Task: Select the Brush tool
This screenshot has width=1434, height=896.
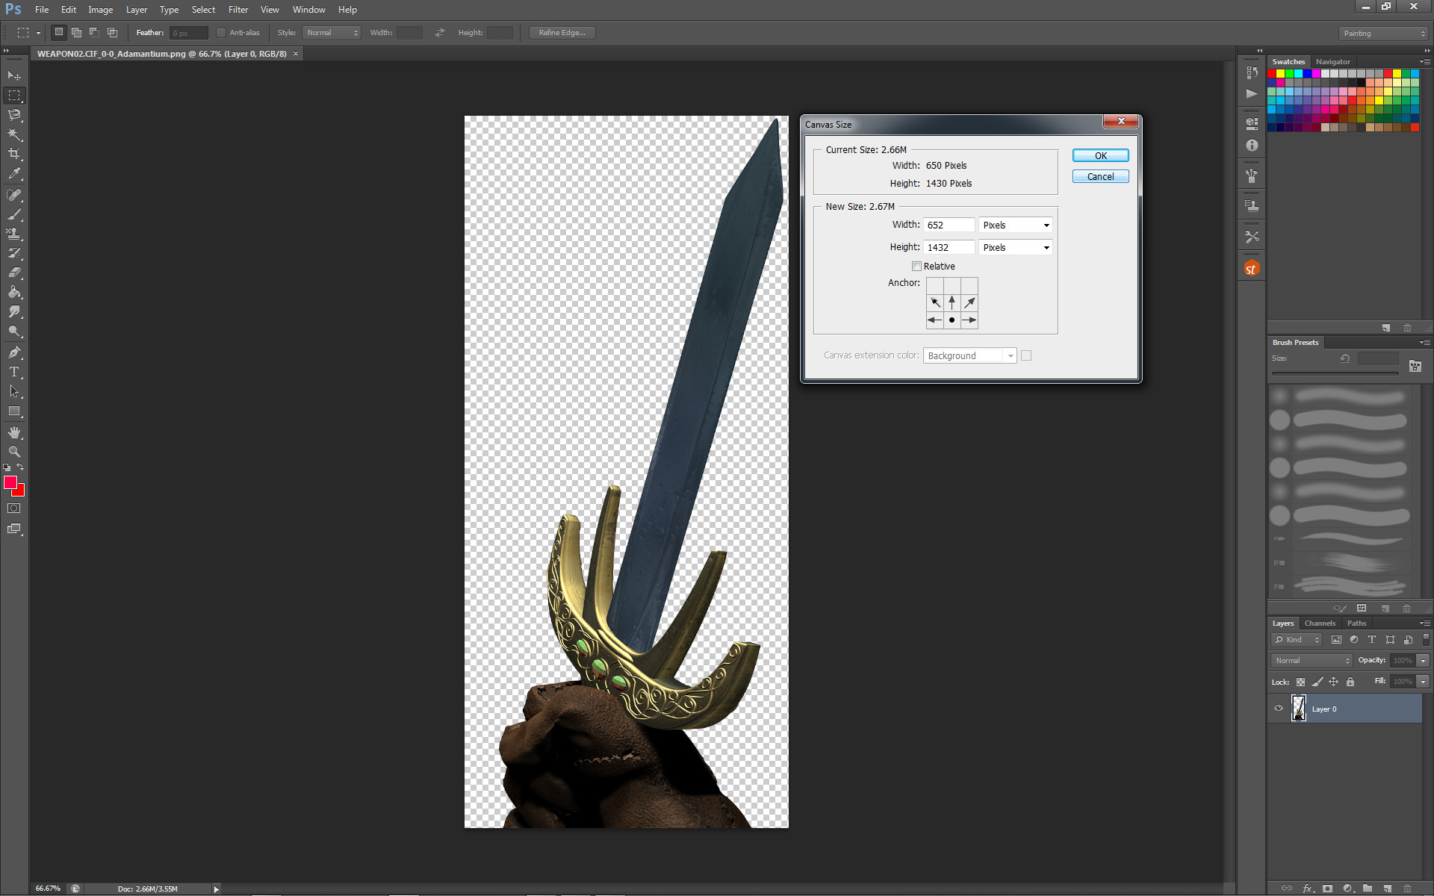Action: pyautogui.click(x=14, y=214)
